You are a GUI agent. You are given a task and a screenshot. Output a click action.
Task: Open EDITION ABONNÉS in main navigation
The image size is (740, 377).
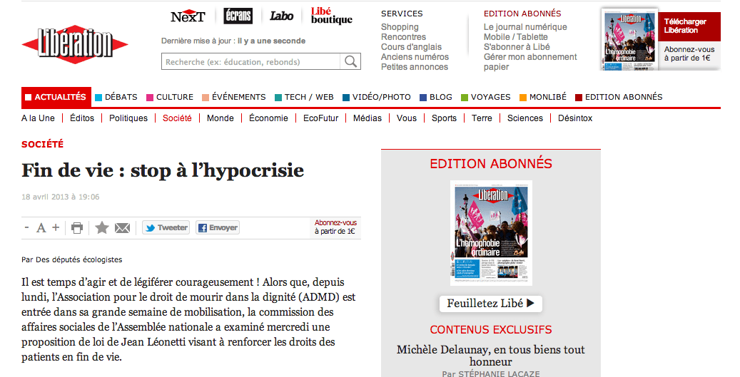tap(619, 97)
